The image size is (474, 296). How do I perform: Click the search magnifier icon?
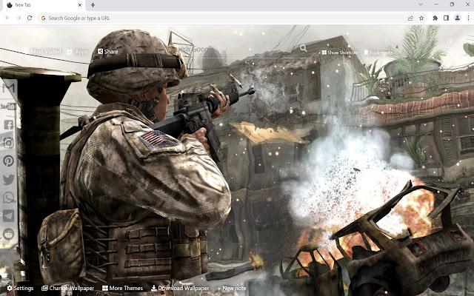[303, 48]
